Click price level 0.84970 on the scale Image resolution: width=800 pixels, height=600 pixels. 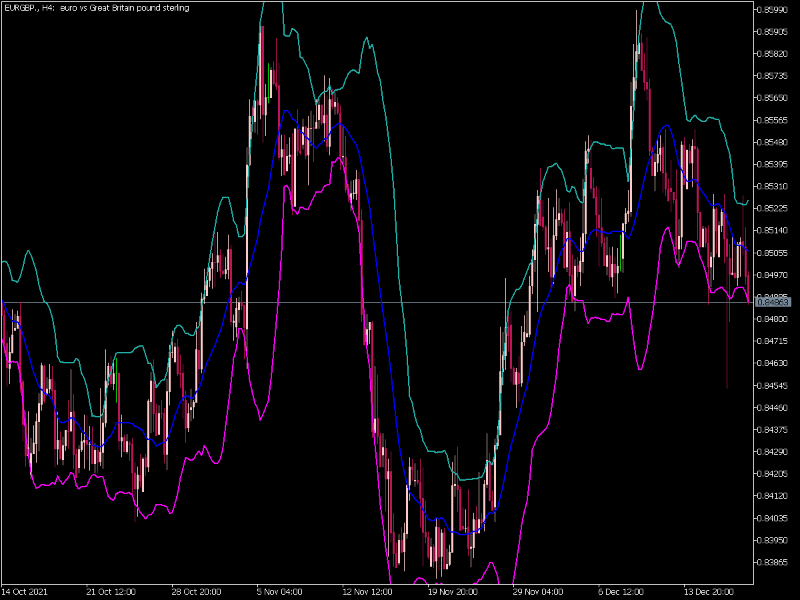(773, 275)
